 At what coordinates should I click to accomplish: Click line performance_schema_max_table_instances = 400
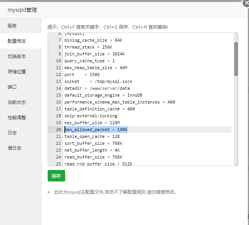click(120, 102)
